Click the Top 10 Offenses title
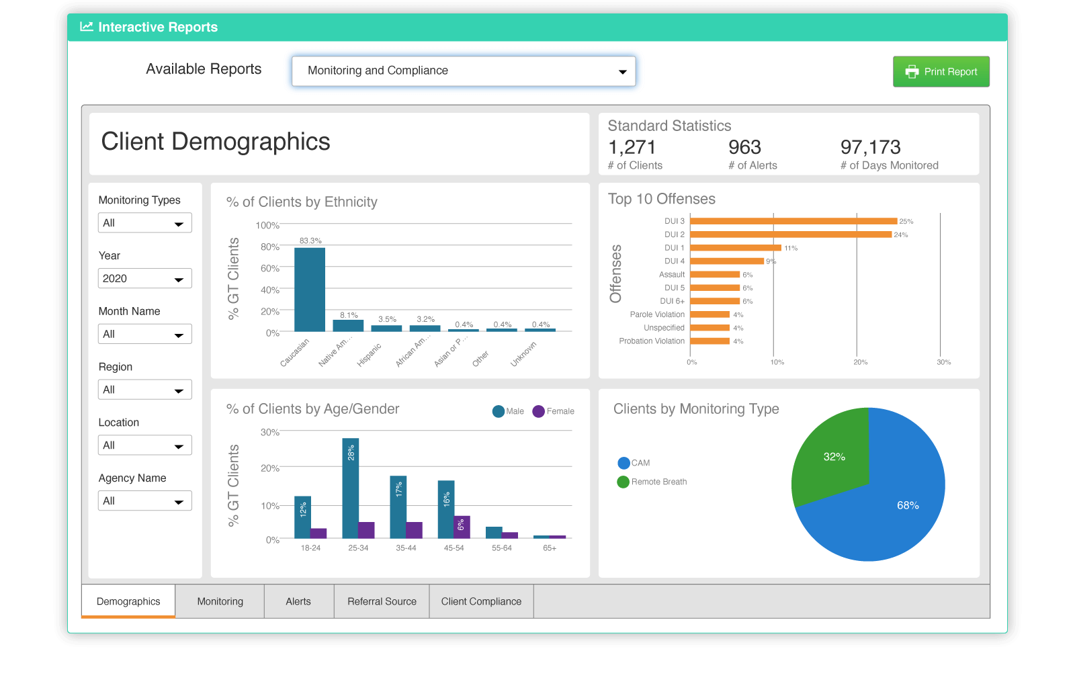 662,199
